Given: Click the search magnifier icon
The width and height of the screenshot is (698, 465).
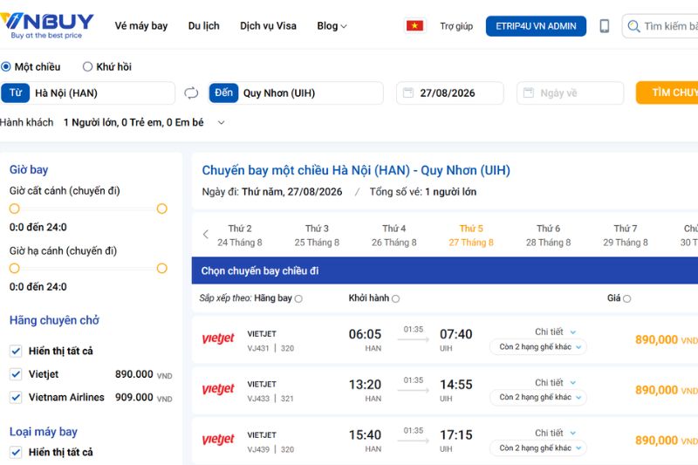Looking at the screenshot, I should point(633,26).
